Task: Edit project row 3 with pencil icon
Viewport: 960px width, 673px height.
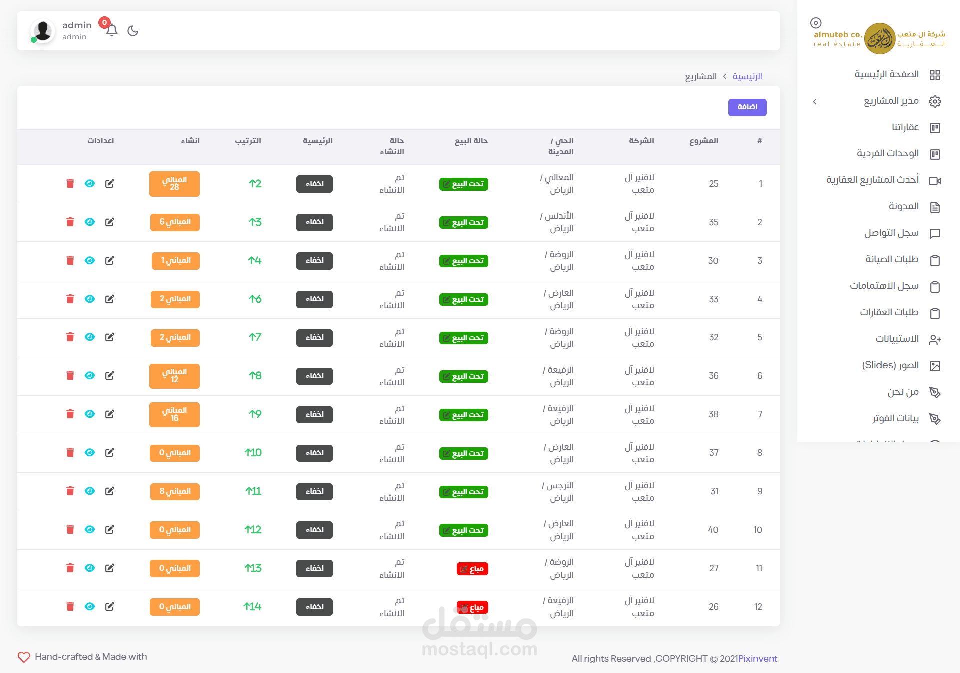Action: [110, 260]
